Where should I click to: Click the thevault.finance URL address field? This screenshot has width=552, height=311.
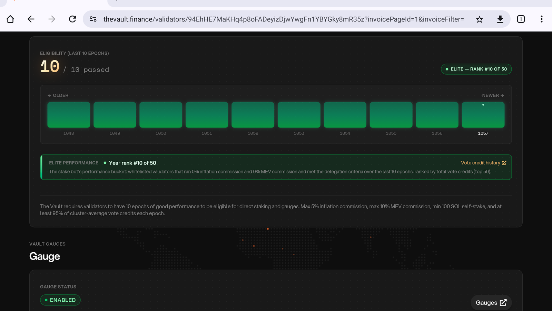click(284, 19)
